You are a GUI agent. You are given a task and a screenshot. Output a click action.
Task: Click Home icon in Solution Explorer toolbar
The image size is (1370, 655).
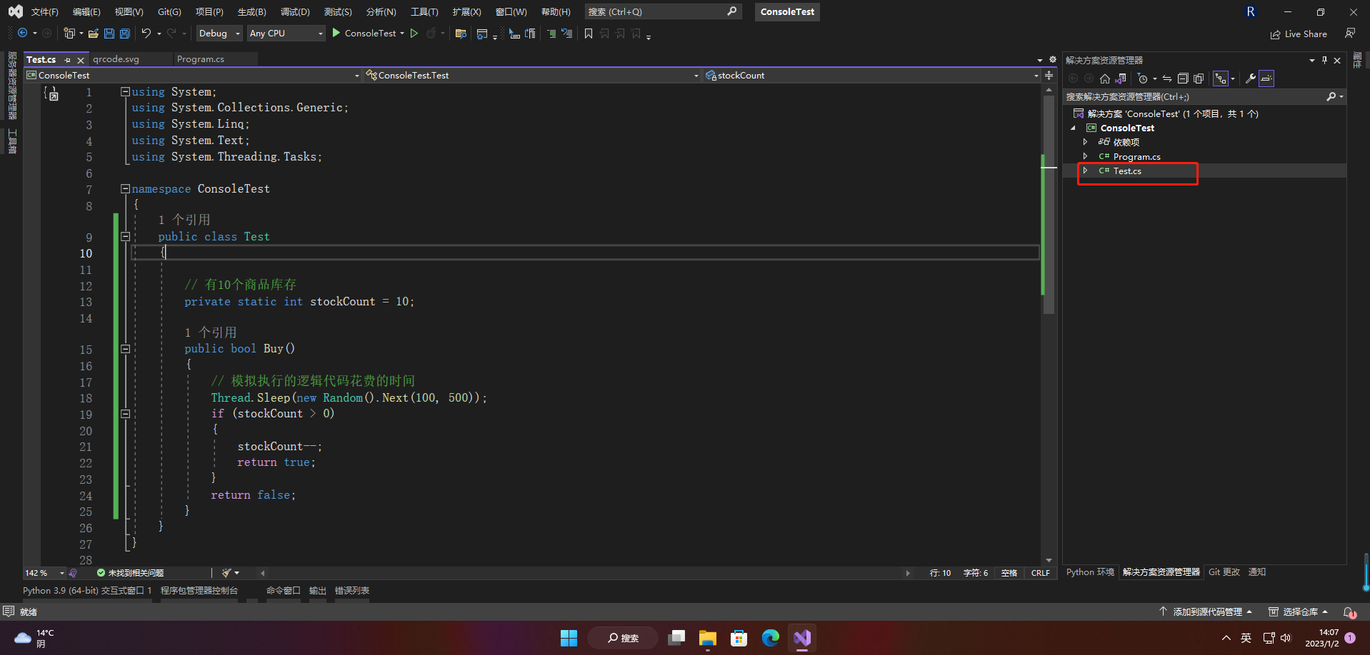(1105, 78)
